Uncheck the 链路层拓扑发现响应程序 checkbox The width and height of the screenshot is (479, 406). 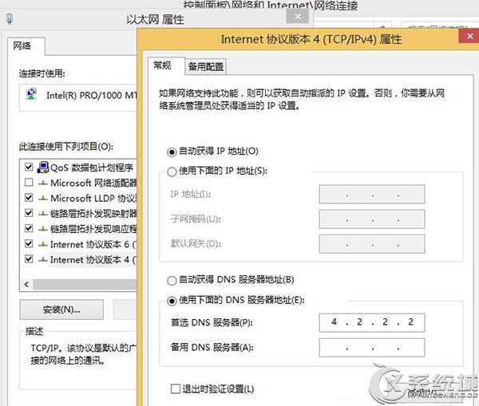[x=29, y=228]
